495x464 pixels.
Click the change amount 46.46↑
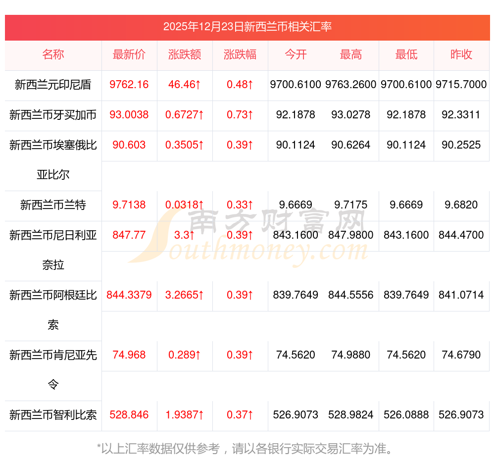(x=185, y=85)
